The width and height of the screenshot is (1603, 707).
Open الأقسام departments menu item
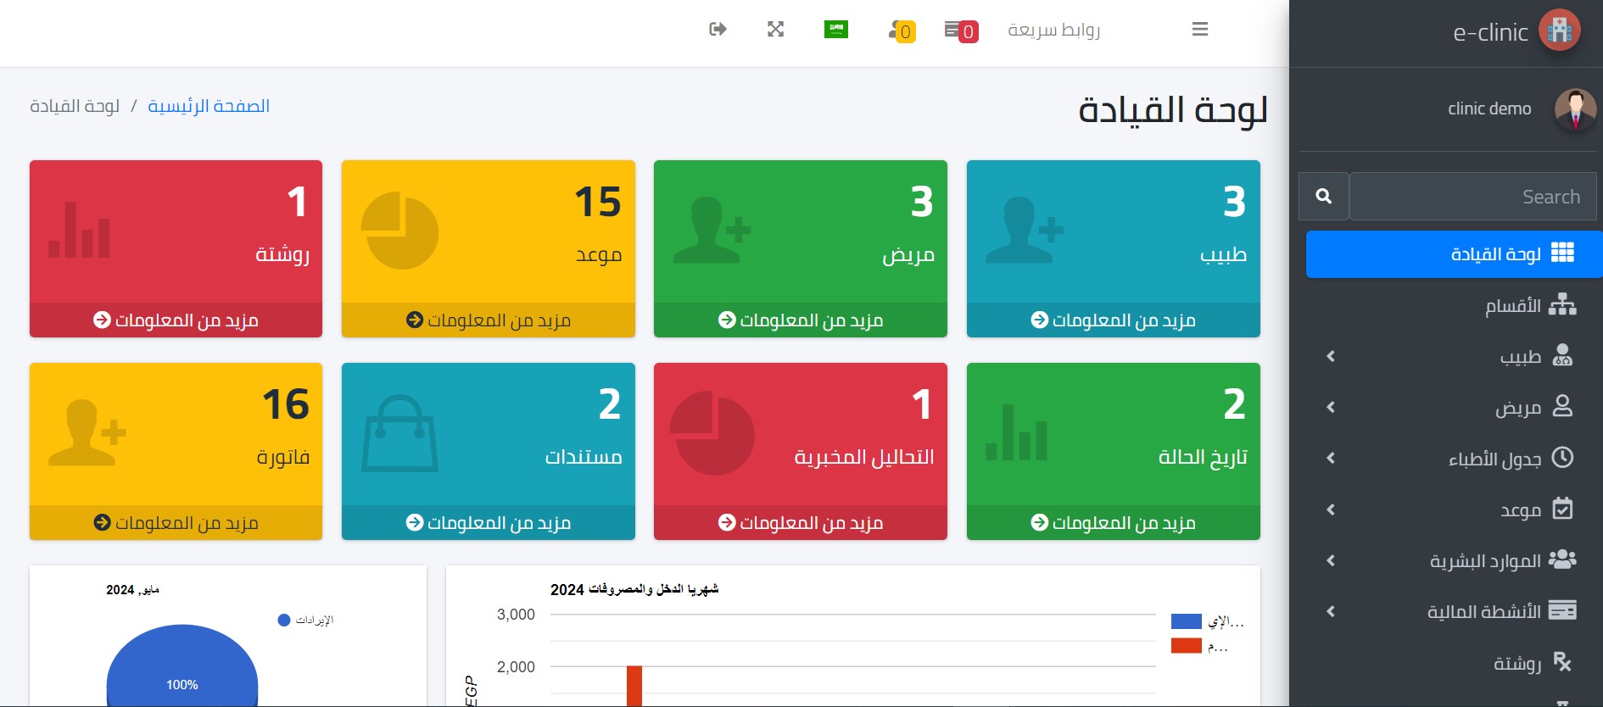point(1454,305)
